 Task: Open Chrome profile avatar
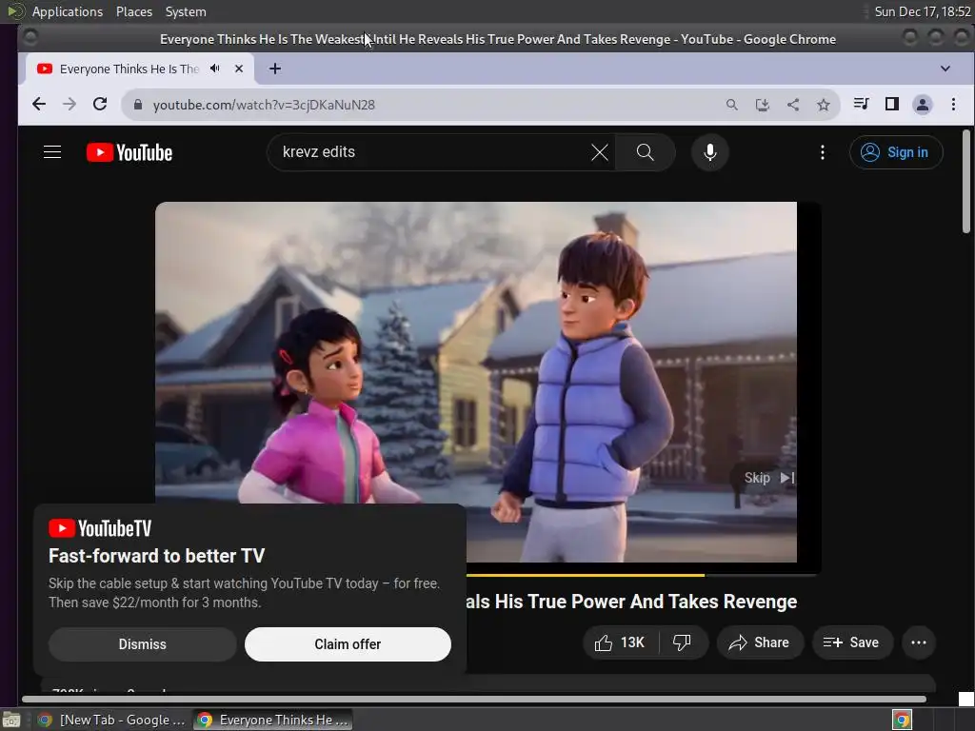point(923,105)
